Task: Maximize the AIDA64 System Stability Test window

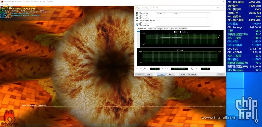Action: coord(218,8)
